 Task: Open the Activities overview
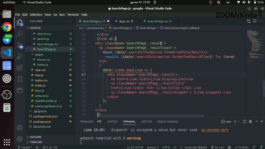9,2
